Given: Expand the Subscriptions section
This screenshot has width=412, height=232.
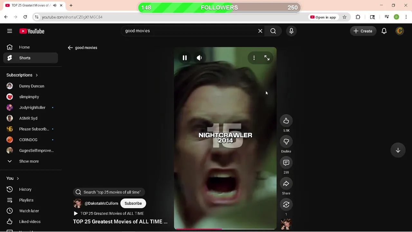Looking at the screenshot, I should point(22,75).
